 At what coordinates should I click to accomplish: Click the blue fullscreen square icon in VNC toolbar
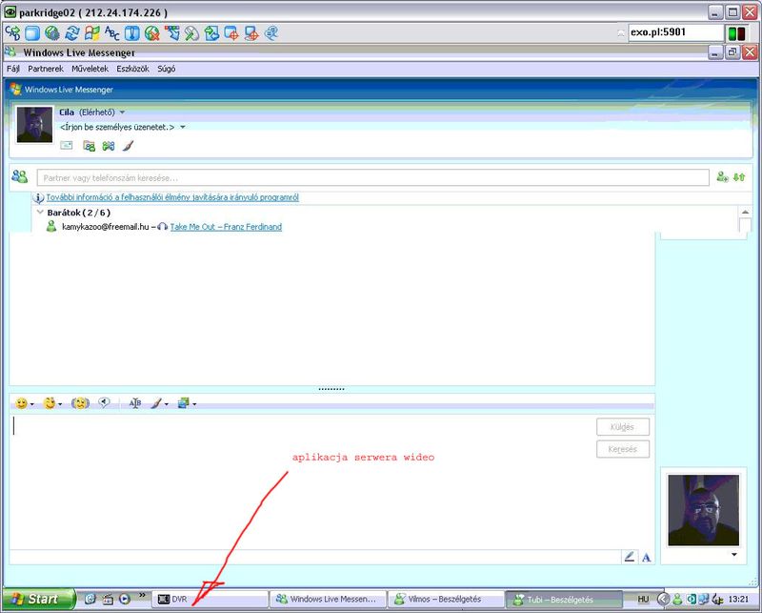[x=32, y=33]
